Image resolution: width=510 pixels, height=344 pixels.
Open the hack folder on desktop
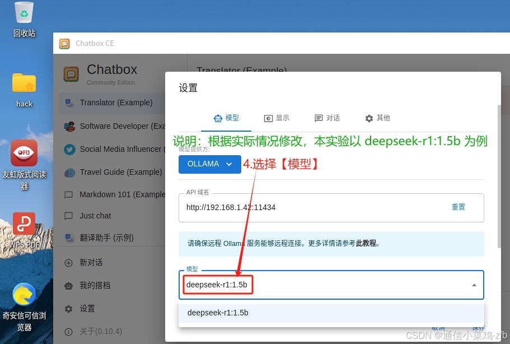(24, 90)
